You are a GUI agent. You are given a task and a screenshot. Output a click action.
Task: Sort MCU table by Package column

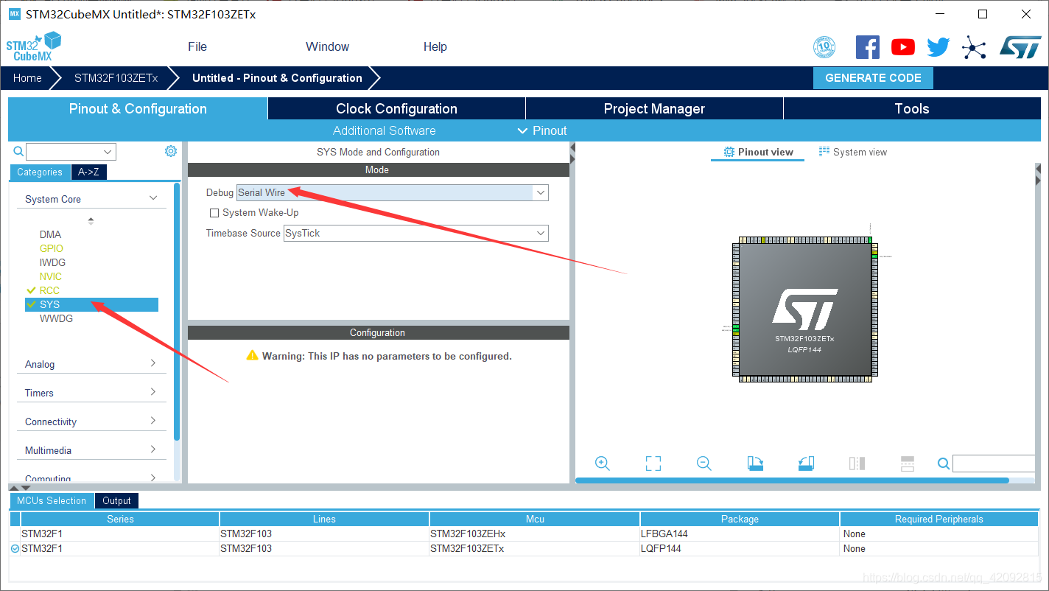point(740,519)
